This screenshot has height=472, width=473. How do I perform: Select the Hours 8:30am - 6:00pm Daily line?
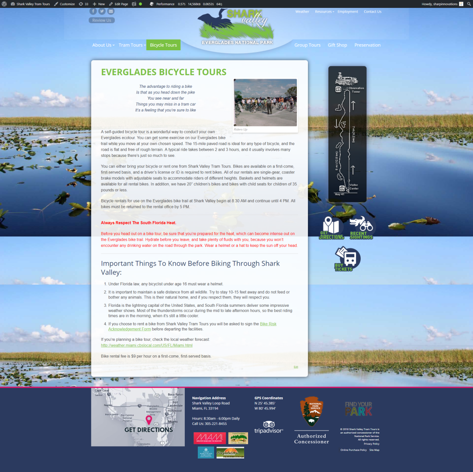point(216,418)
